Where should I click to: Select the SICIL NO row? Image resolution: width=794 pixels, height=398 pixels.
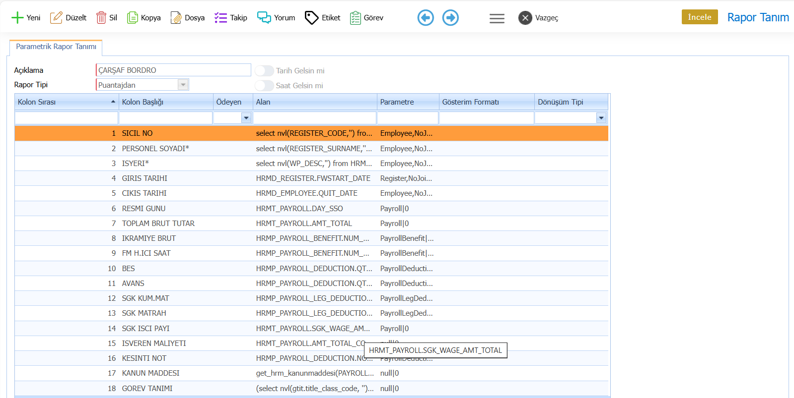tap(311, 133)
